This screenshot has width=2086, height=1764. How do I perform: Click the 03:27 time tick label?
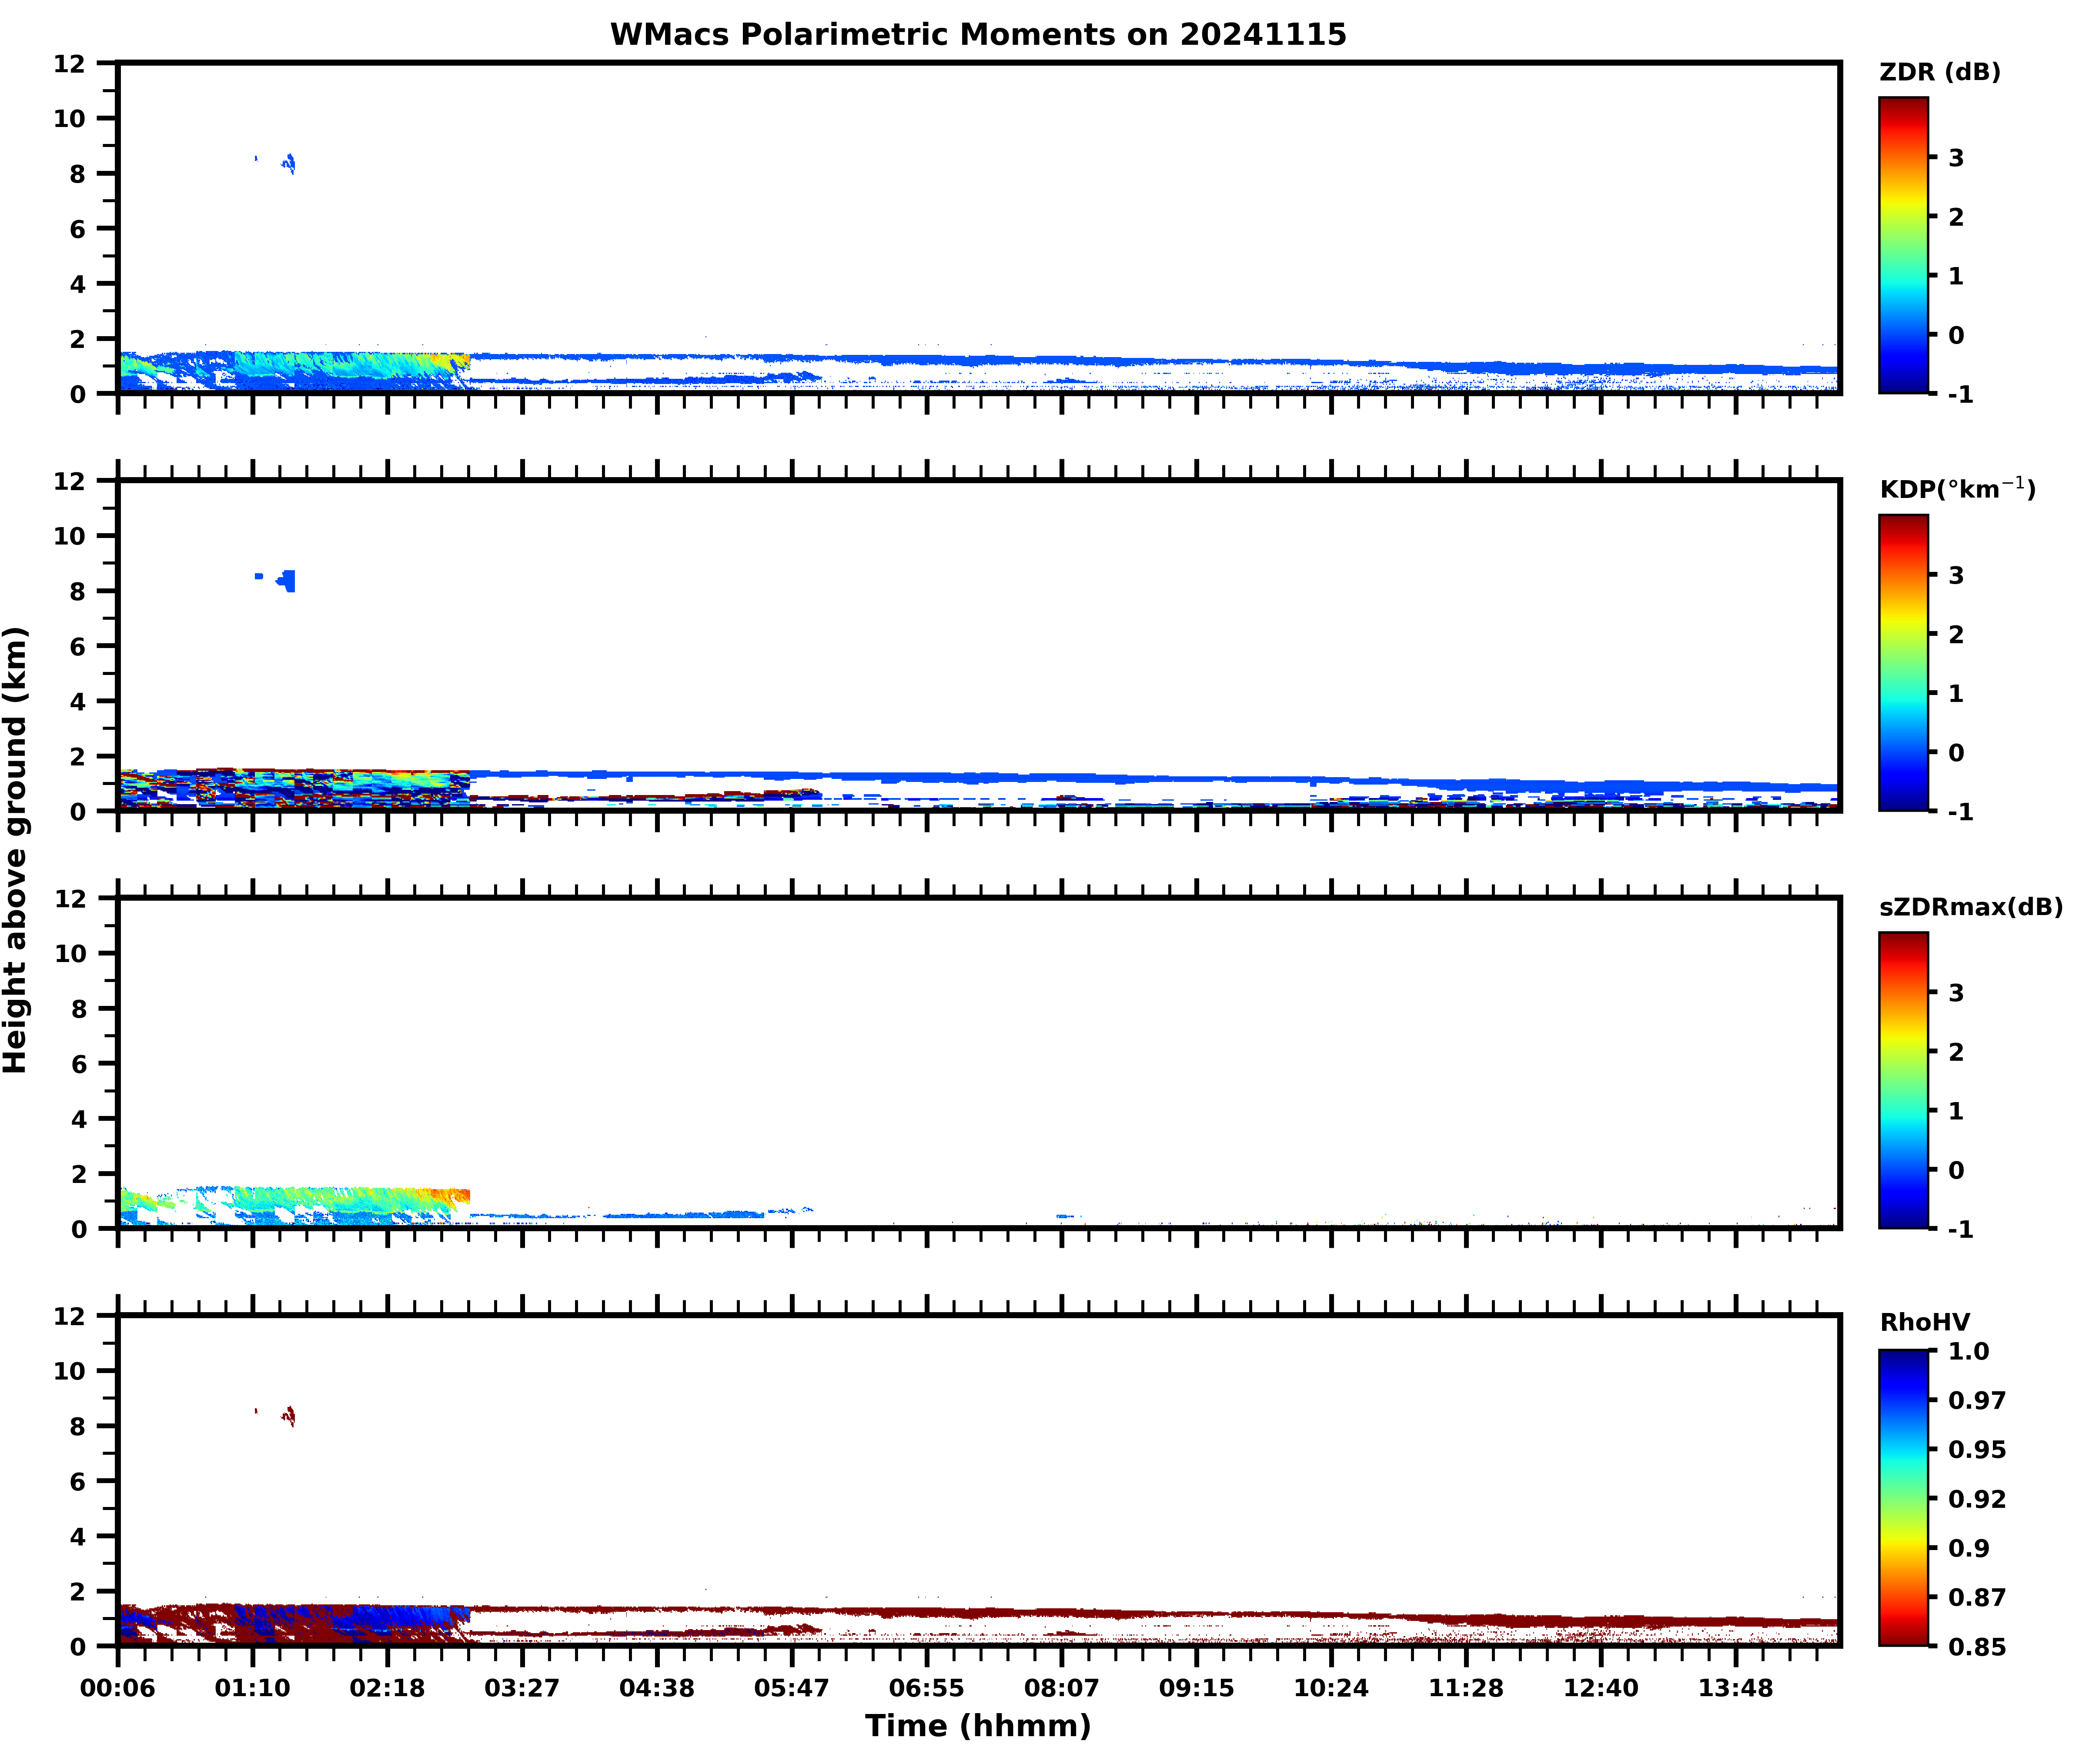click(522, 1688)
